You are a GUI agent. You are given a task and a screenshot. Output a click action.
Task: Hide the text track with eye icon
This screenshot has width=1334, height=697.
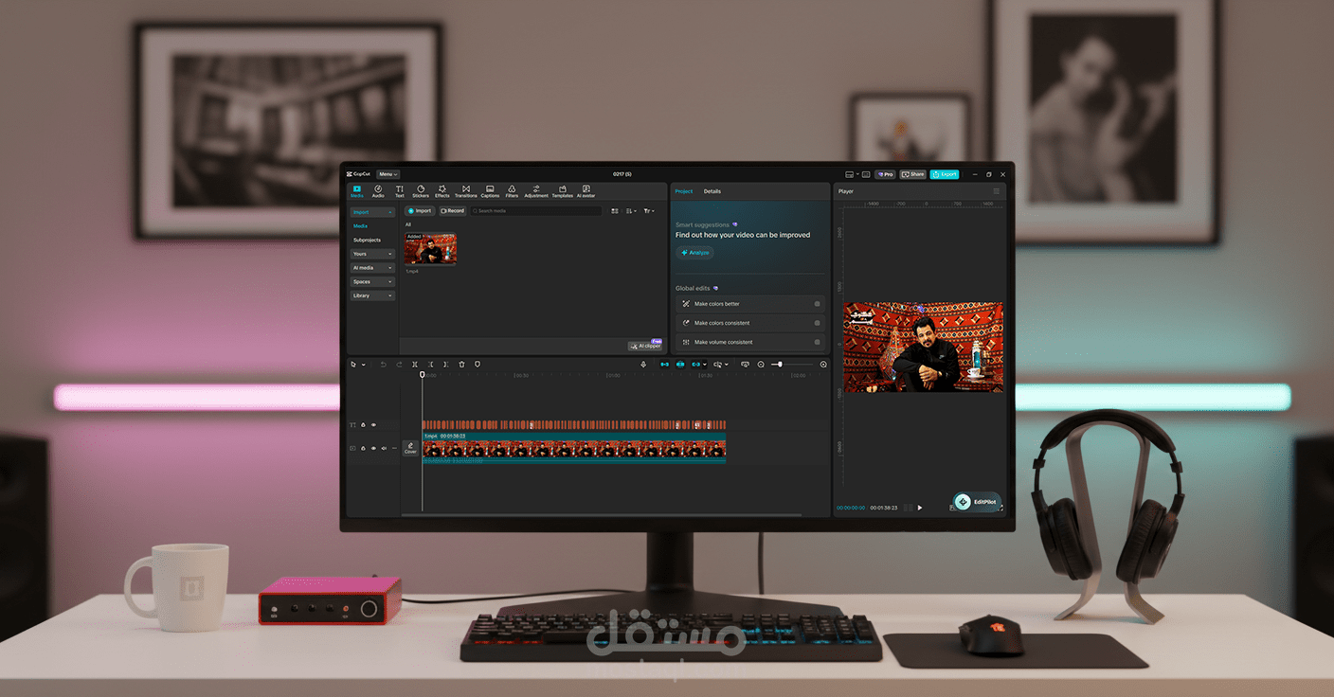tap(373, 425)
